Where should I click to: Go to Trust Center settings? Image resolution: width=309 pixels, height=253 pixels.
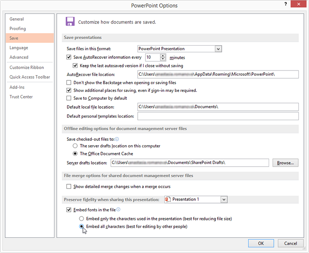(21, 97)
